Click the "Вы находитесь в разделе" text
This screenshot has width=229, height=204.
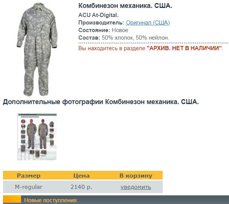pos(112,48)
